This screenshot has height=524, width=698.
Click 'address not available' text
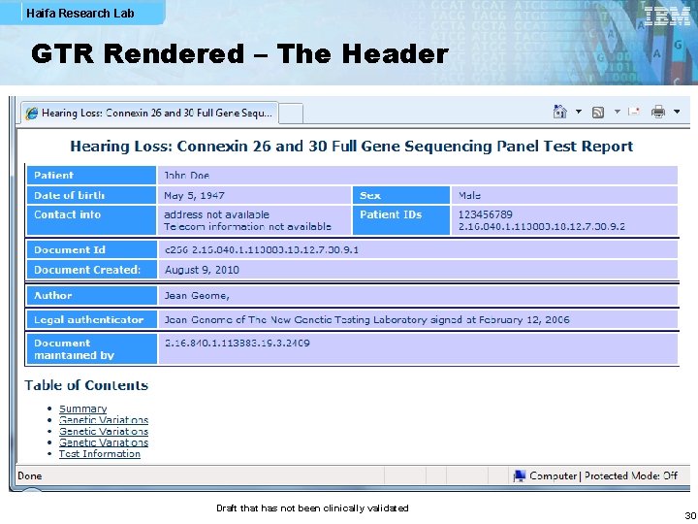pyautogui.click(x=216, y=214)
